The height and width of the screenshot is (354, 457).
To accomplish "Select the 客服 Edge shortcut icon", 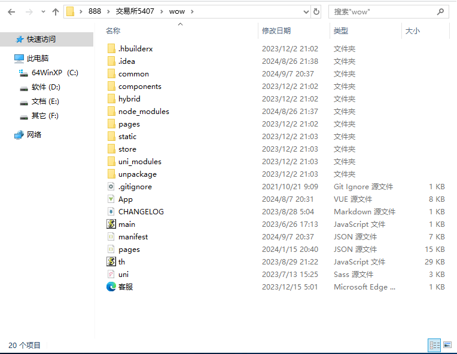I will (x=111, y=287).
